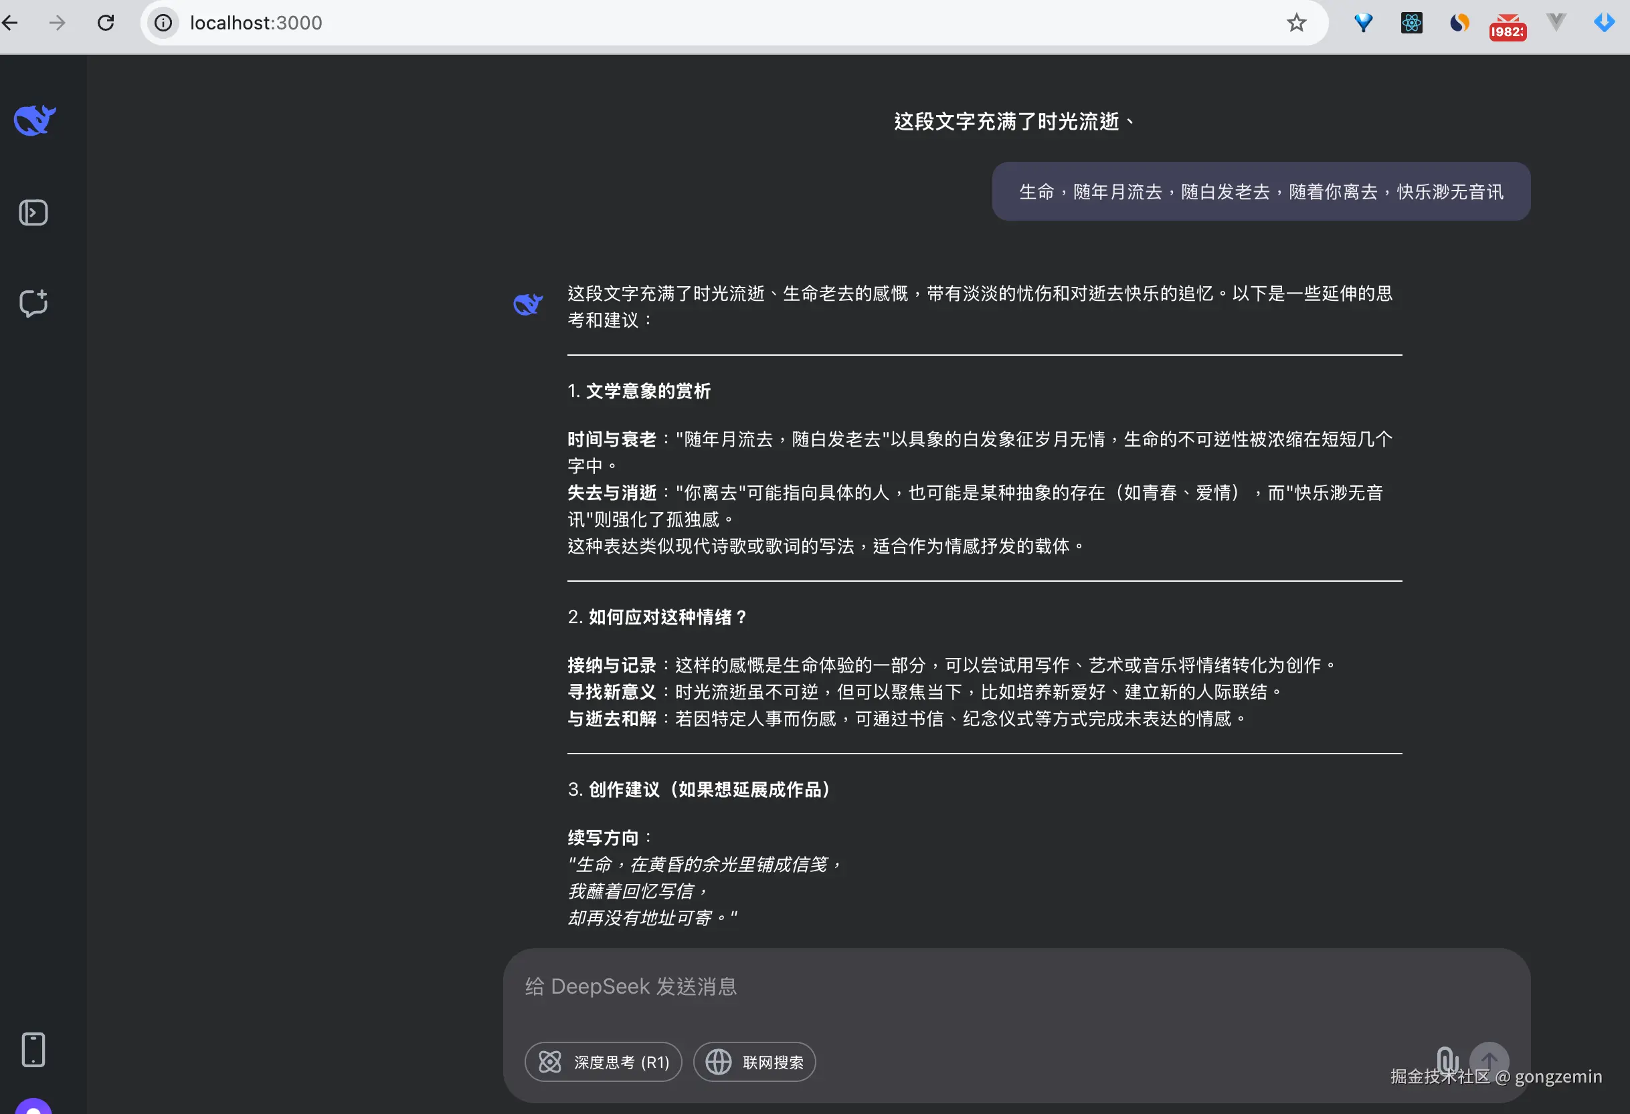Viewport: 1630px width, 1114px height.
Task: Toggle 深度思考 (R1) mode
Action: (603, 1061)
